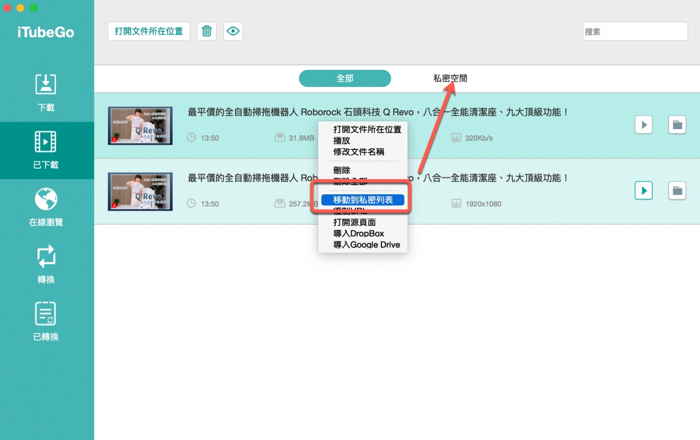Switch to the 私密空間 tab
Image resolution: width=700 pixels, height=440 pixels.
(450, 78)
